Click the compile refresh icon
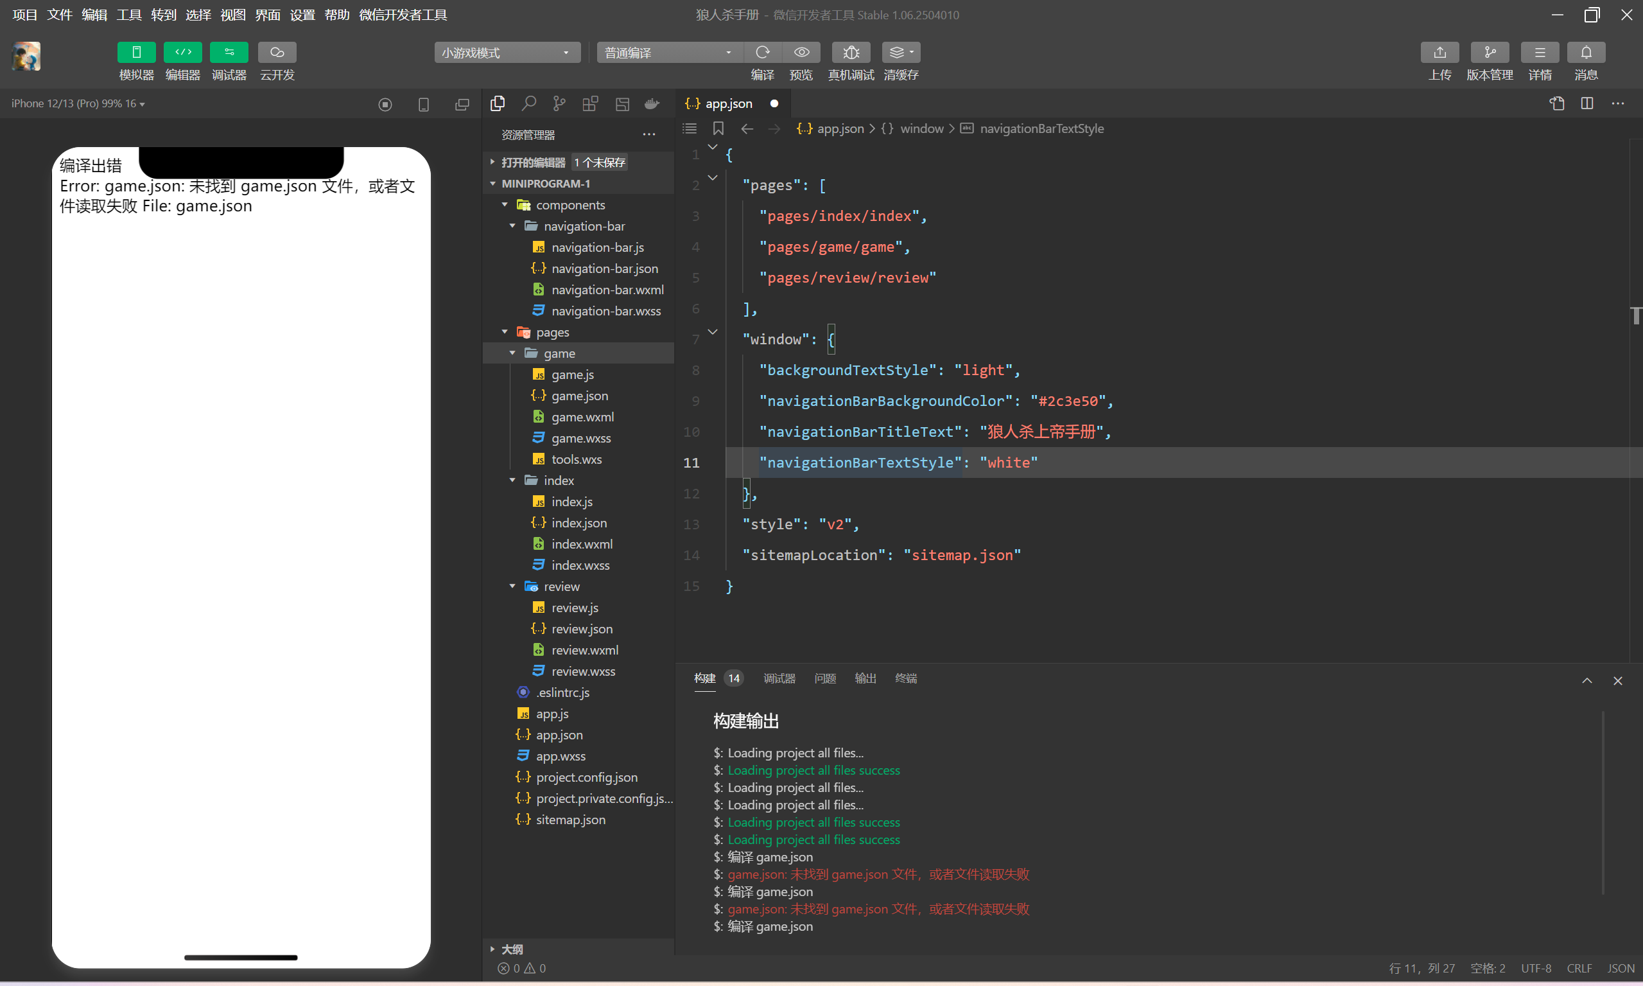The width and height of the screenshot is (1643, 986). click(762, 53)
